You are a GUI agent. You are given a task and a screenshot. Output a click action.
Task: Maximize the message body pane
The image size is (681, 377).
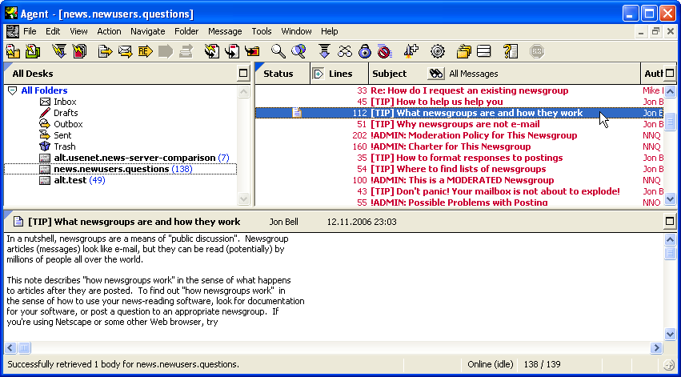coord(670,221)
